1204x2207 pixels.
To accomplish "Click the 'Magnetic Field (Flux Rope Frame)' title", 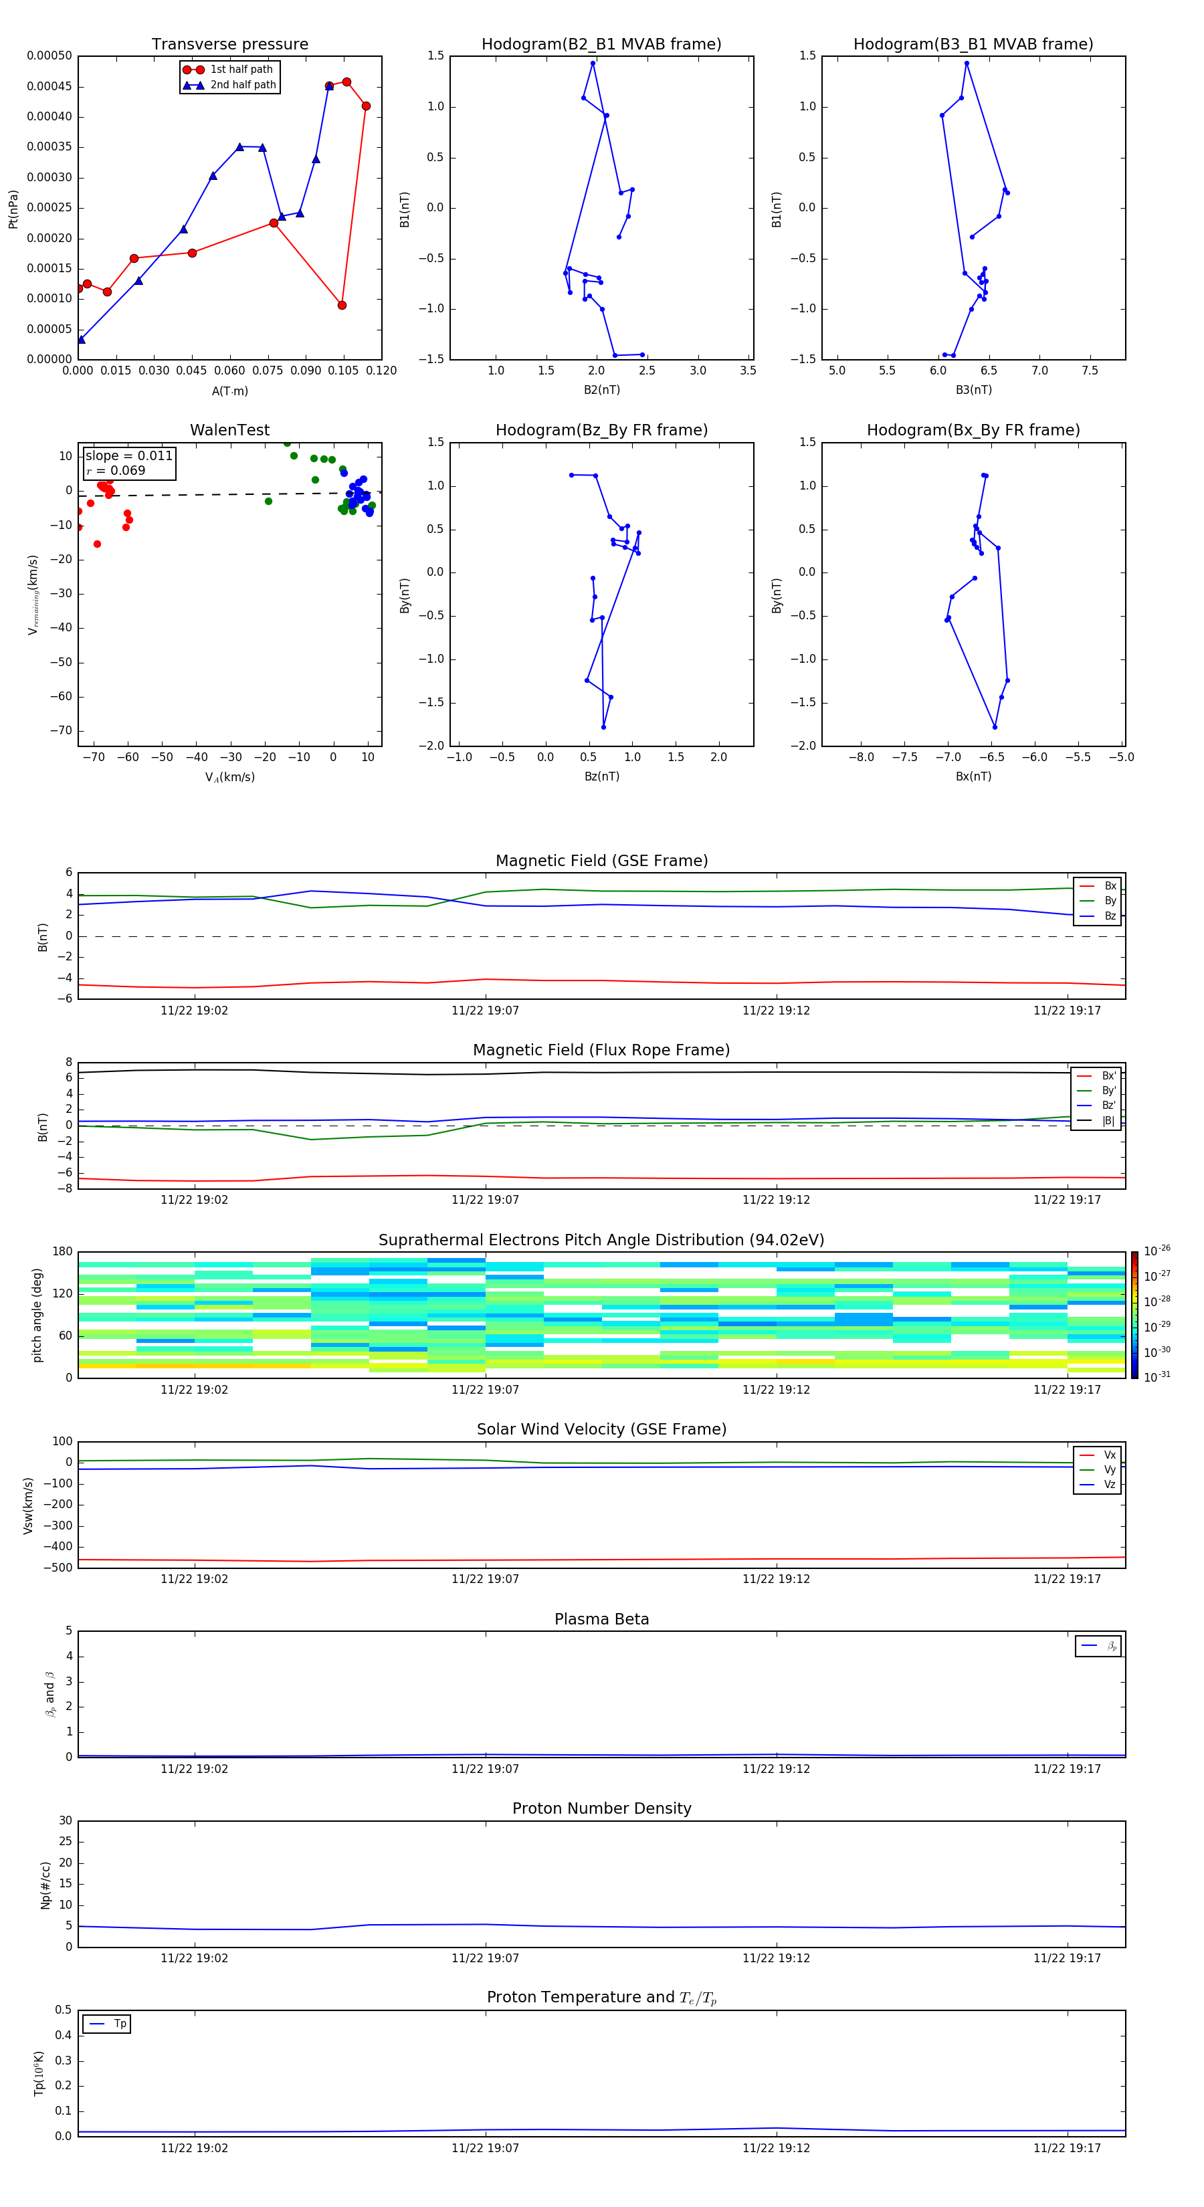I will click(601, 1051).
